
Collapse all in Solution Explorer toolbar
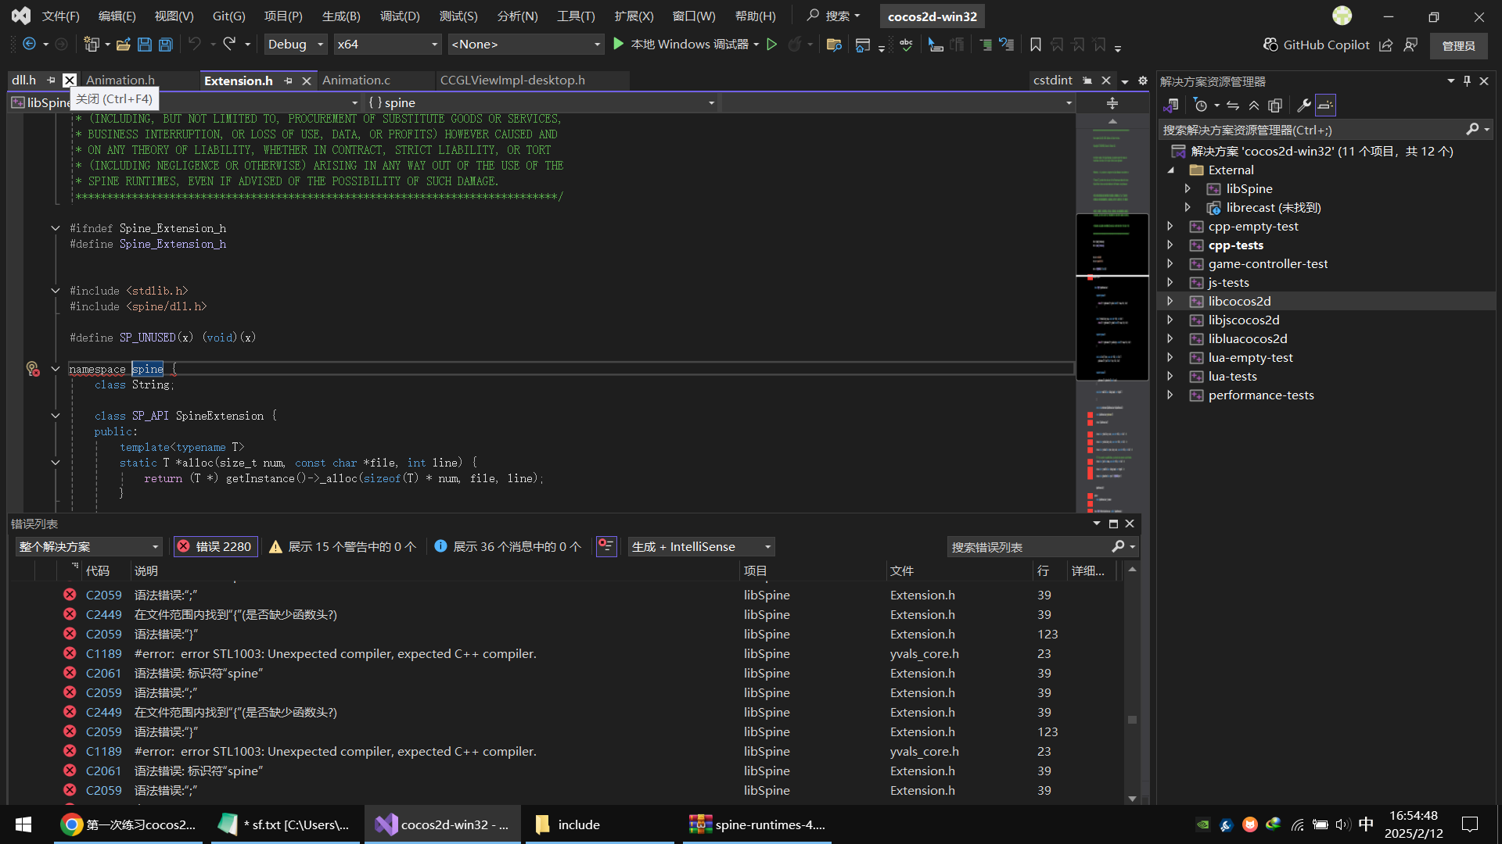pos(1254,105)
